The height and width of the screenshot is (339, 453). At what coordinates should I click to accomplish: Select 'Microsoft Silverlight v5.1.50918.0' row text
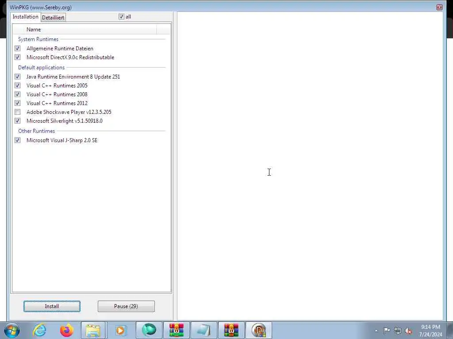pos(65,121)
